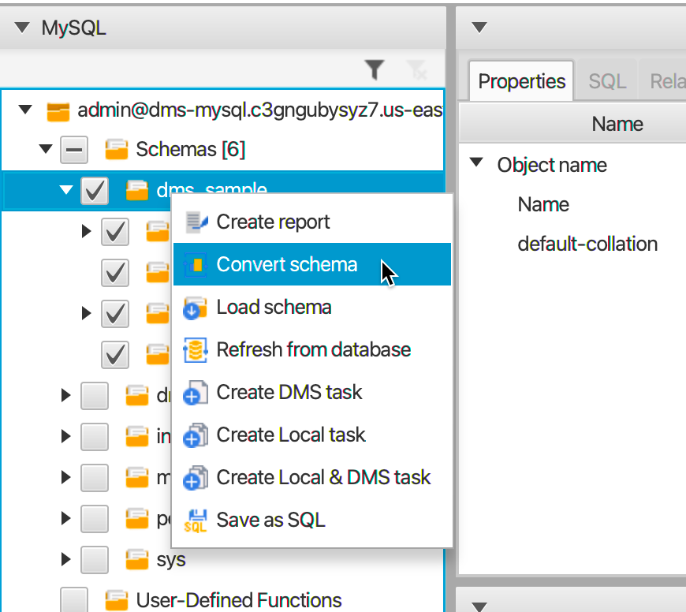Select Refresh from database
This screenshot has height=612, width=686.
(312, 349)
